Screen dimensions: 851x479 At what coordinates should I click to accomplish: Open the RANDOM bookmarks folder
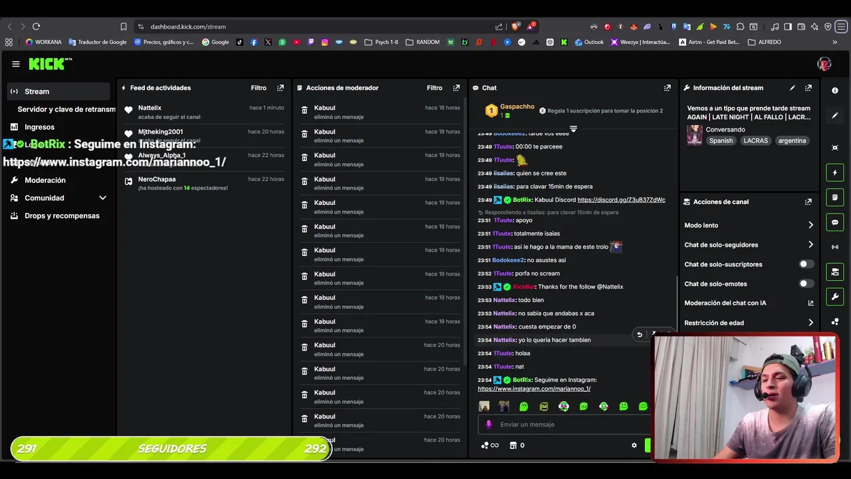tap(422, 42)
